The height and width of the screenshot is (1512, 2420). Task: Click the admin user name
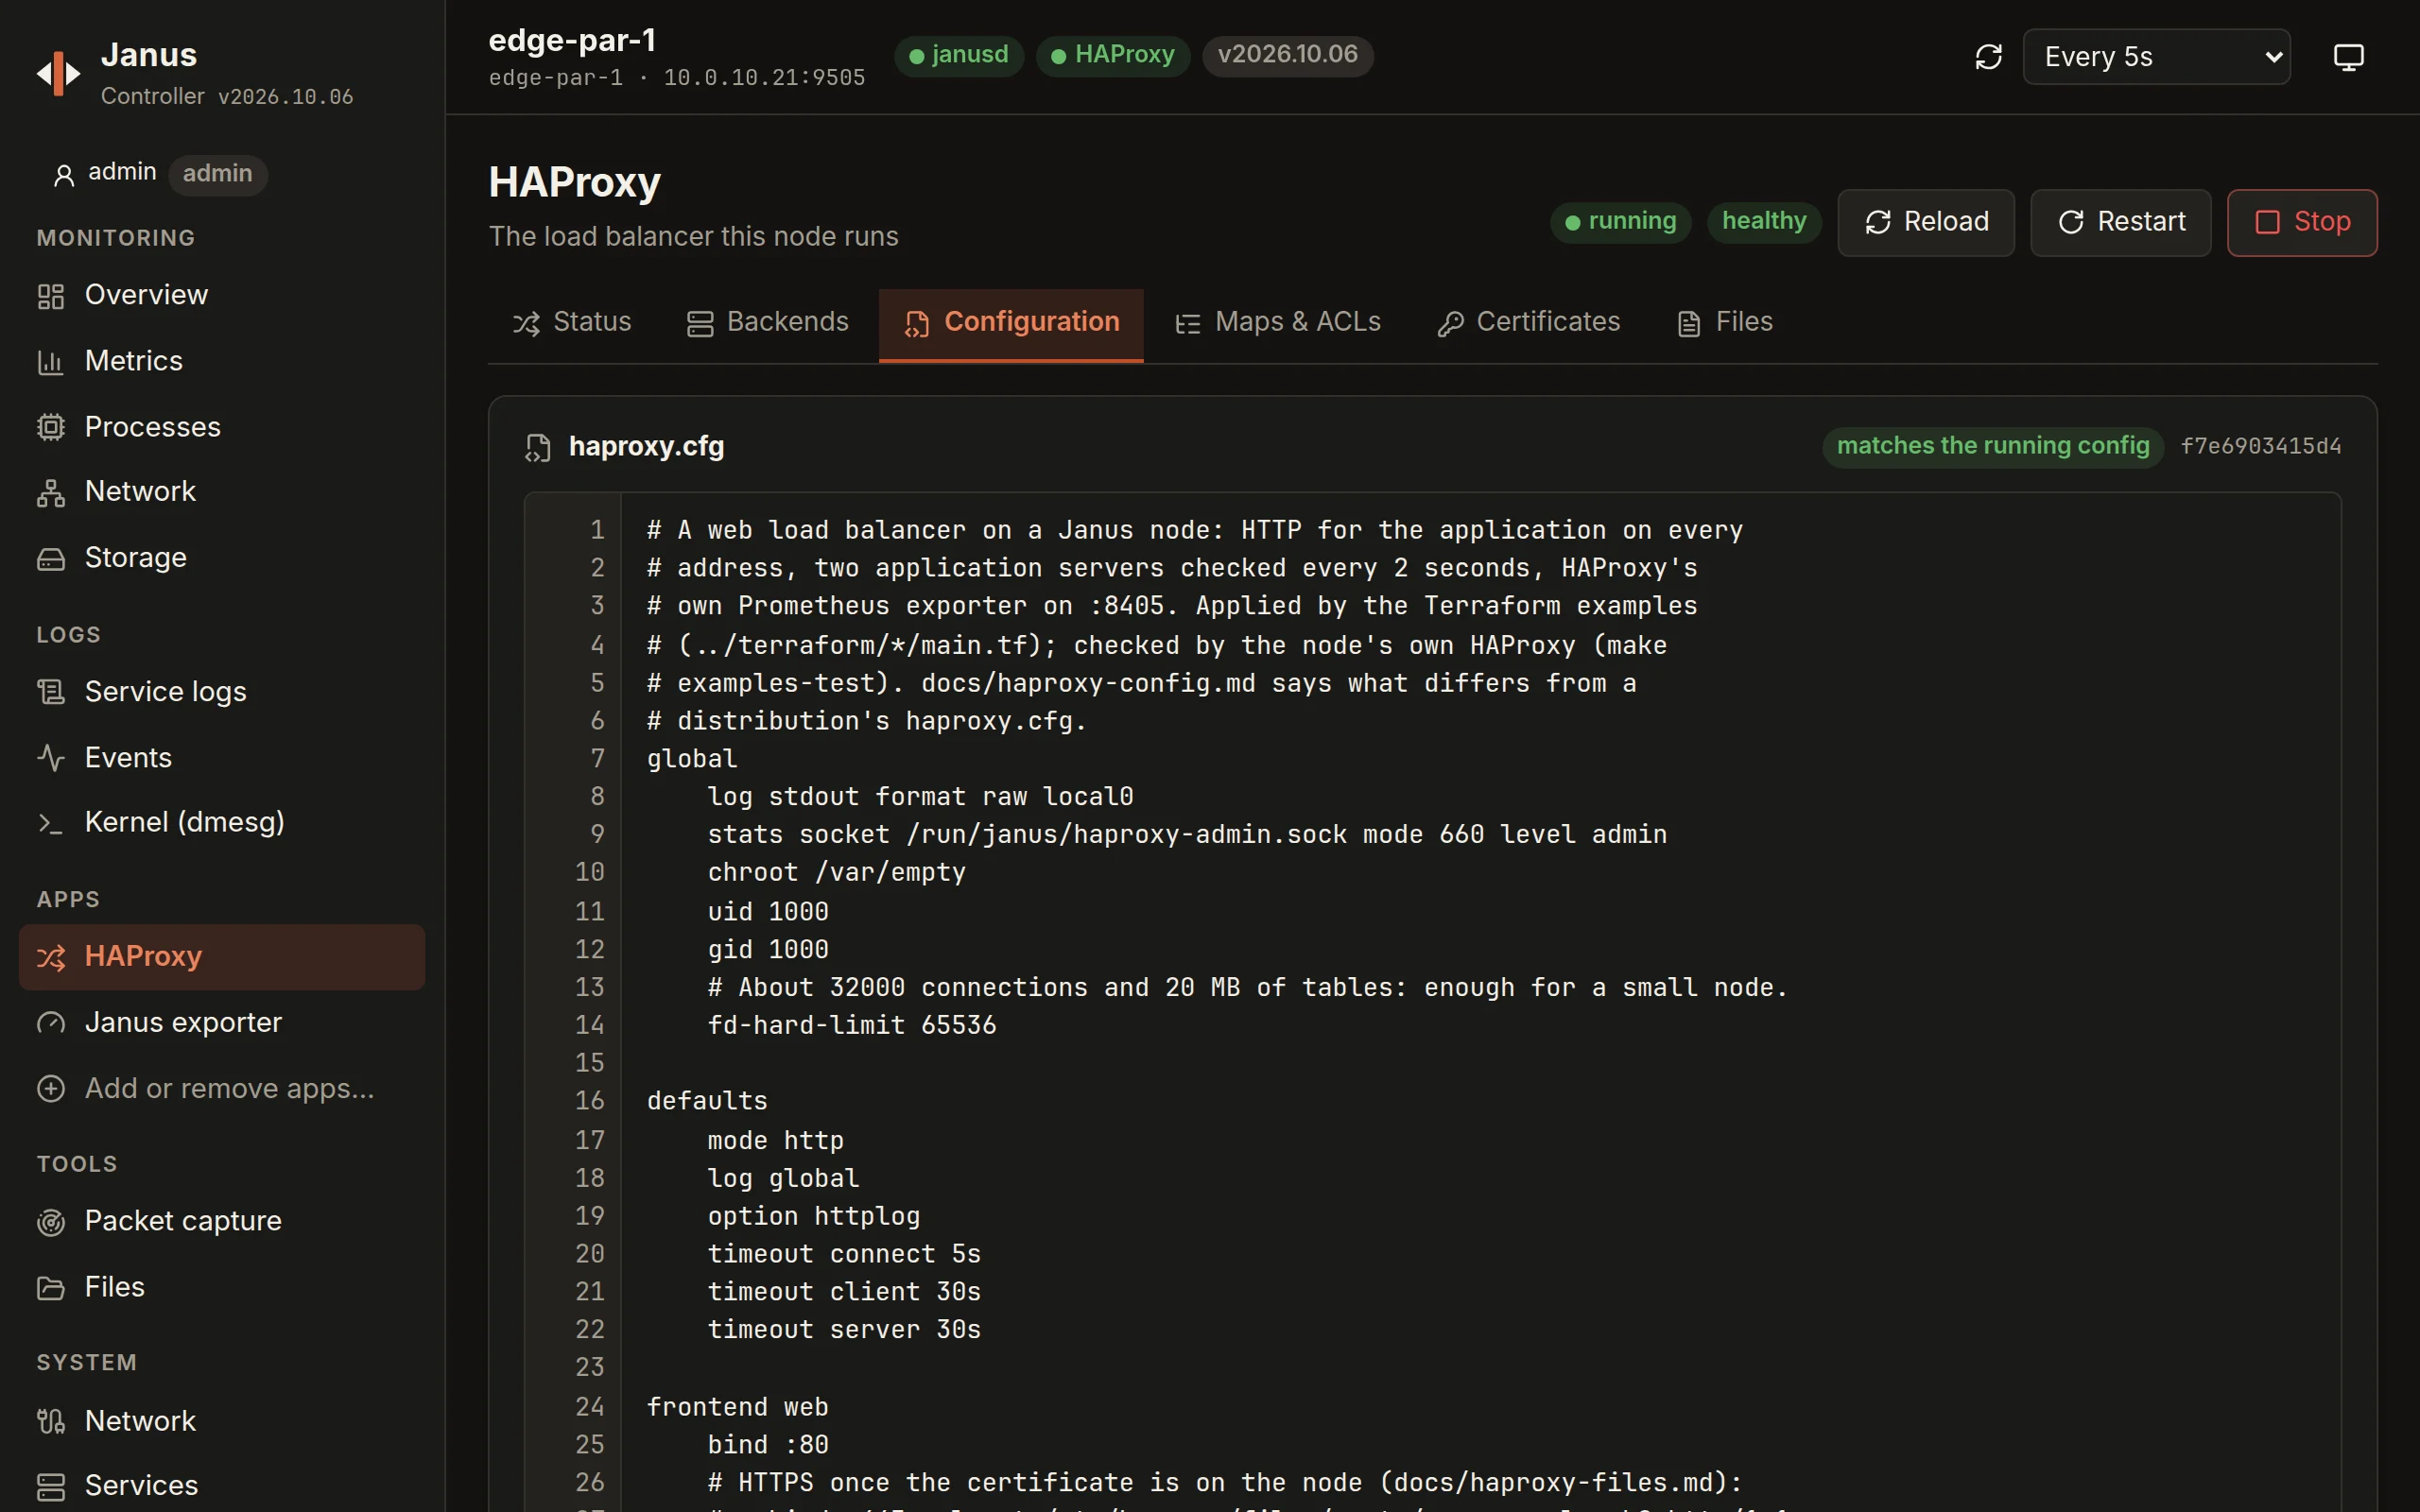(122, 173)
